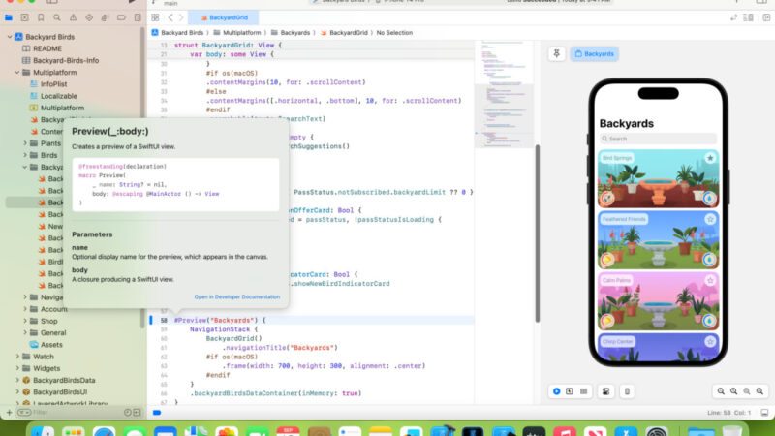
Task: Go back in editor history
Action: [x=170, y=17]
